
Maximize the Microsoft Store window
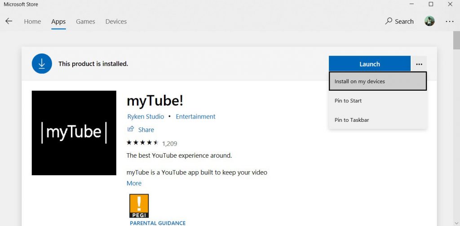(431, 4)
